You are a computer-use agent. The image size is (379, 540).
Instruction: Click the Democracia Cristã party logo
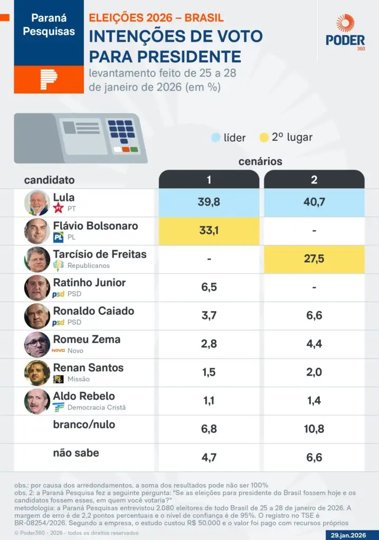tap(59, 407)
